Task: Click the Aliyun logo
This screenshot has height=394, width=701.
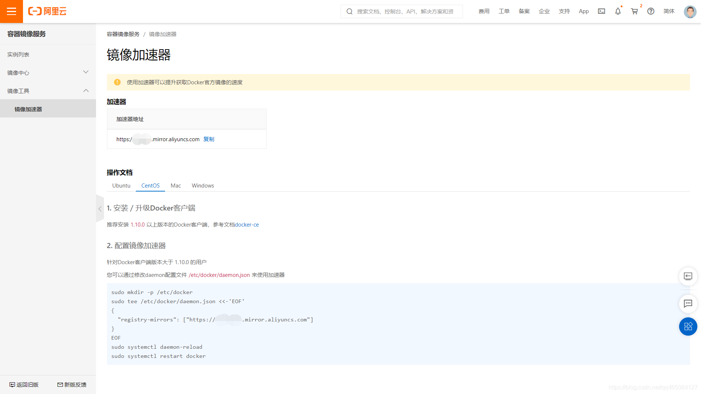Action: pyautogui.click(x=47, y=11)
